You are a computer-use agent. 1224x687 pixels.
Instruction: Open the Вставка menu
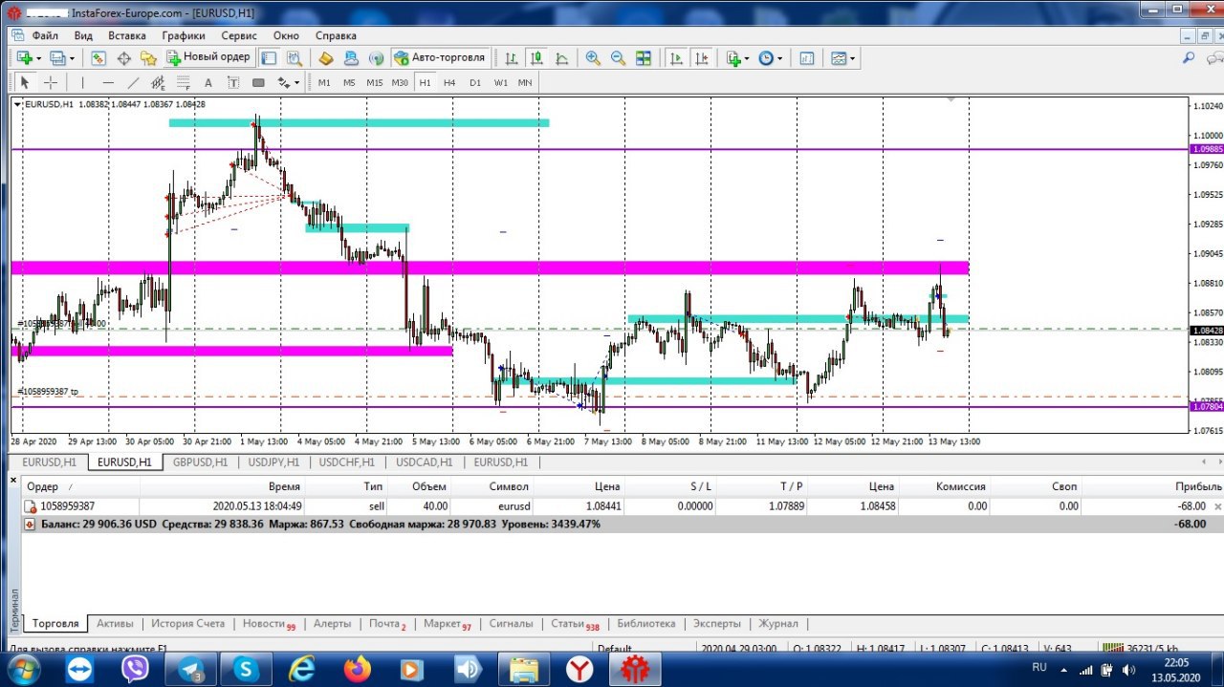tap(127, 35)
